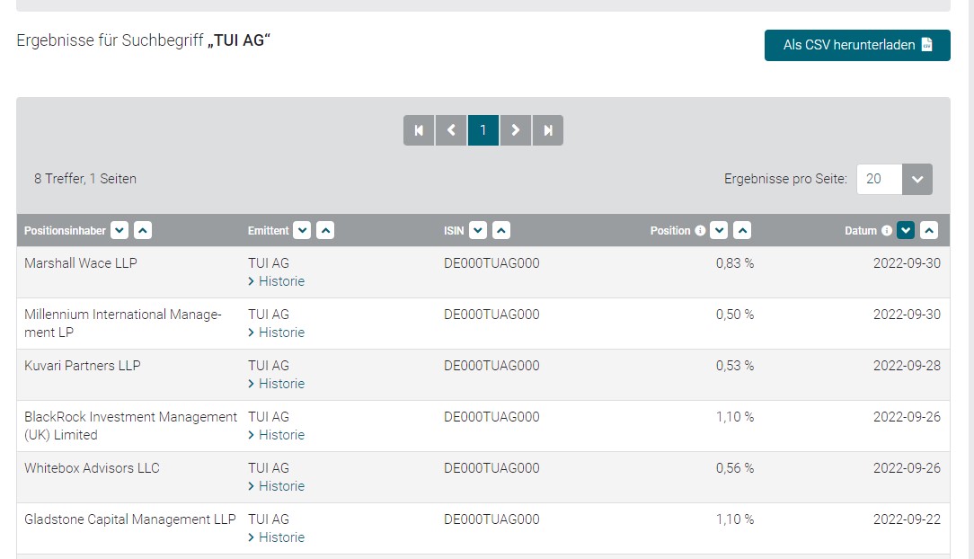Go to previous results page

[451, 130]
